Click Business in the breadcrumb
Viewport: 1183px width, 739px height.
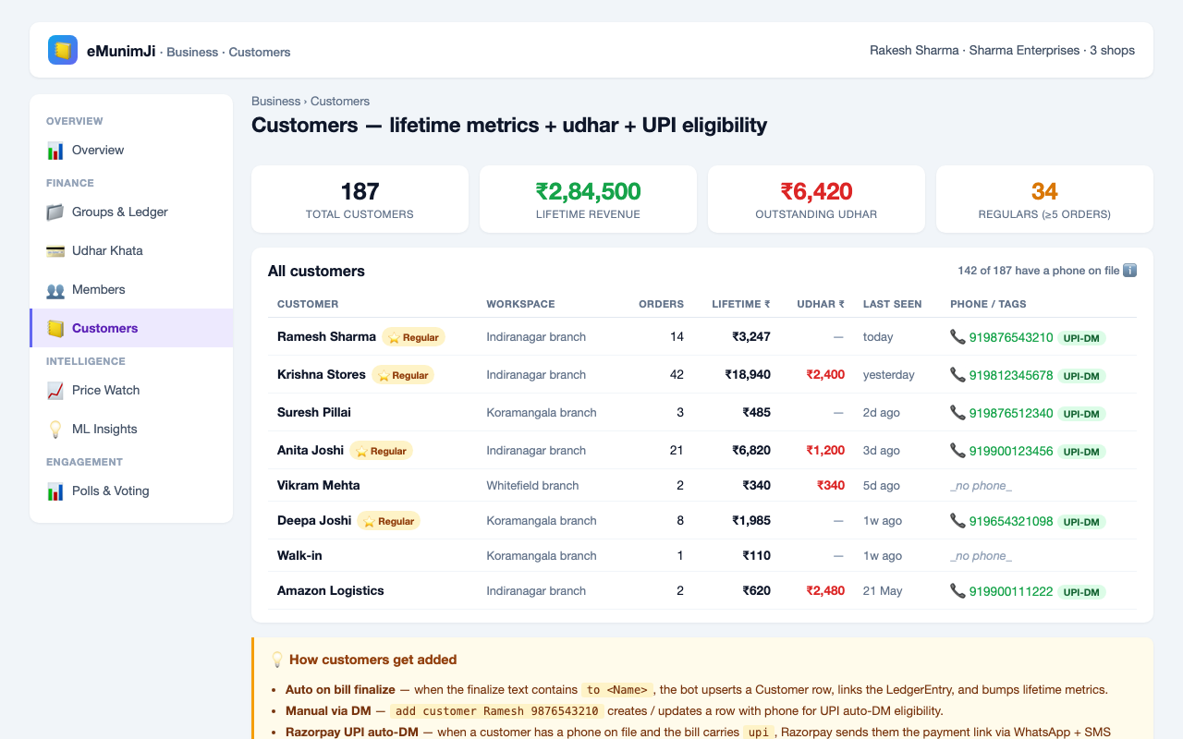coord(275,101)
